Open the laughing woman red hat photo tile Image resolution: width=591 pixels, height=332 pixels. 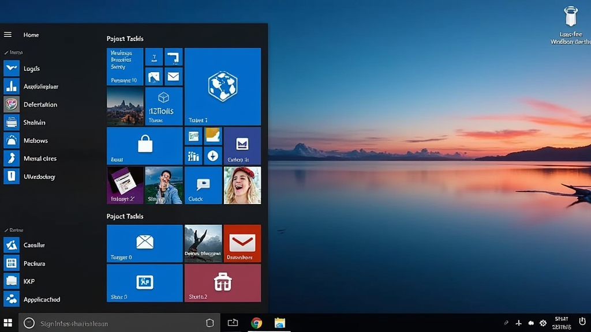point(242,185)
